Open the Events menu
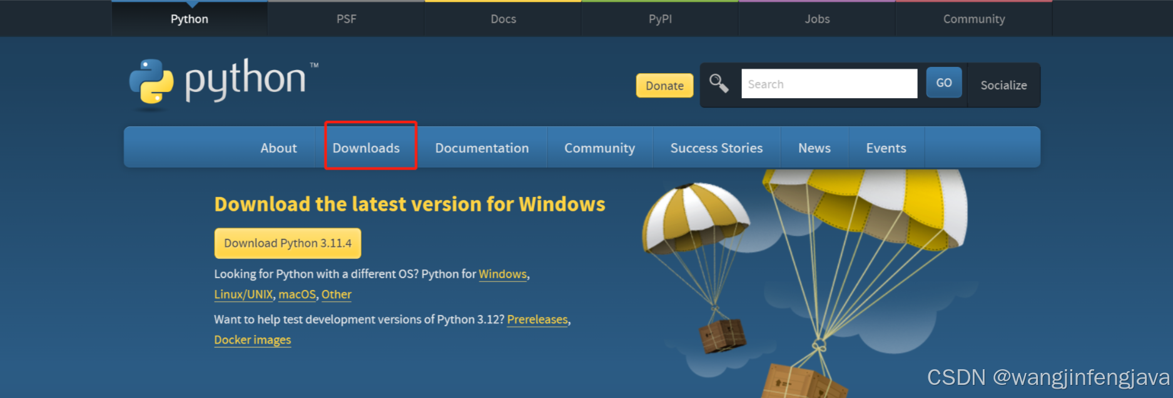This screenshot has height=398, width=1173. [886, 148]
